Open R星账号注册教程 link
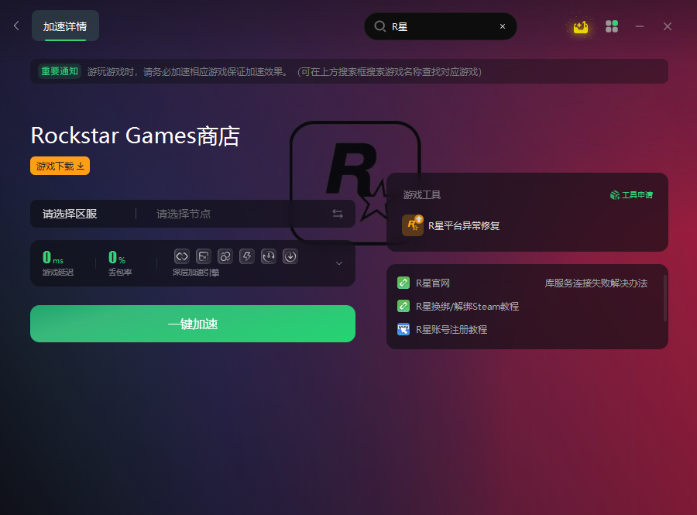The height and width of the screenshot is (515, 697). [452, 329]
